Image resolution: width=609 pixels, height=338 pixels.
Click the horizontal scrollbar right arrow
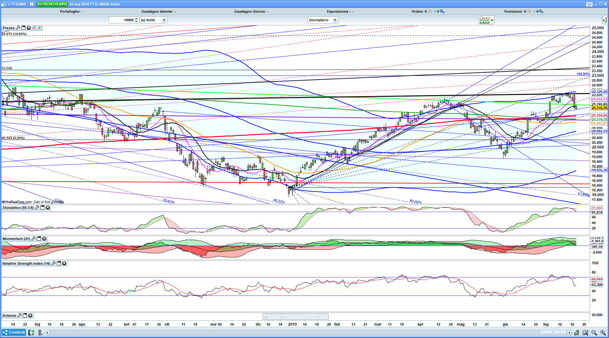pos(569,333)
